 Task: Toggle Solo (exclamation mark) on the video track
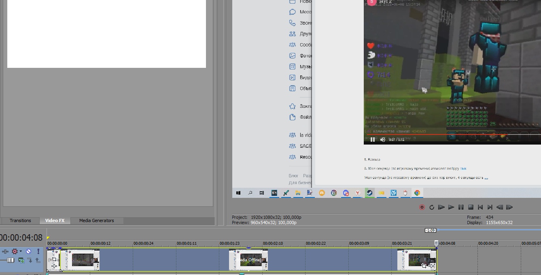pos(38,251)
